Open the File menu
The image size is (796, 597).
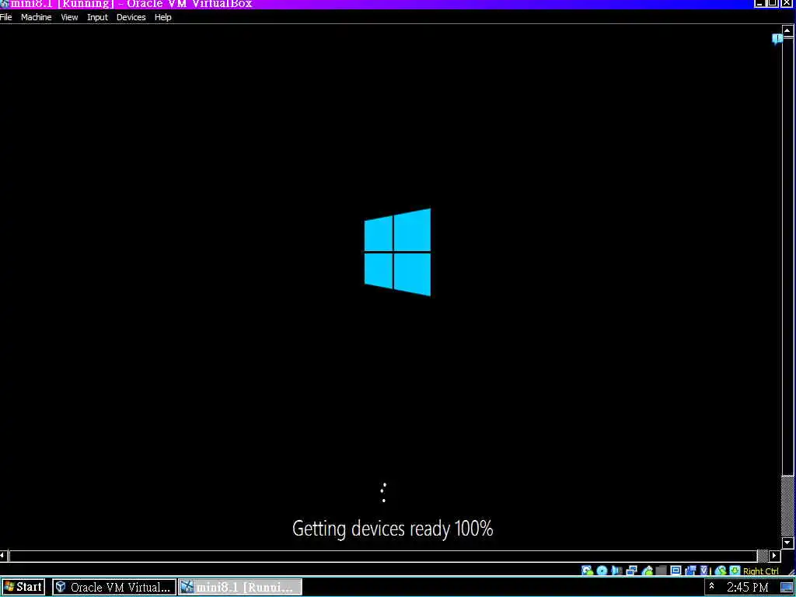(x=5, y=17)
